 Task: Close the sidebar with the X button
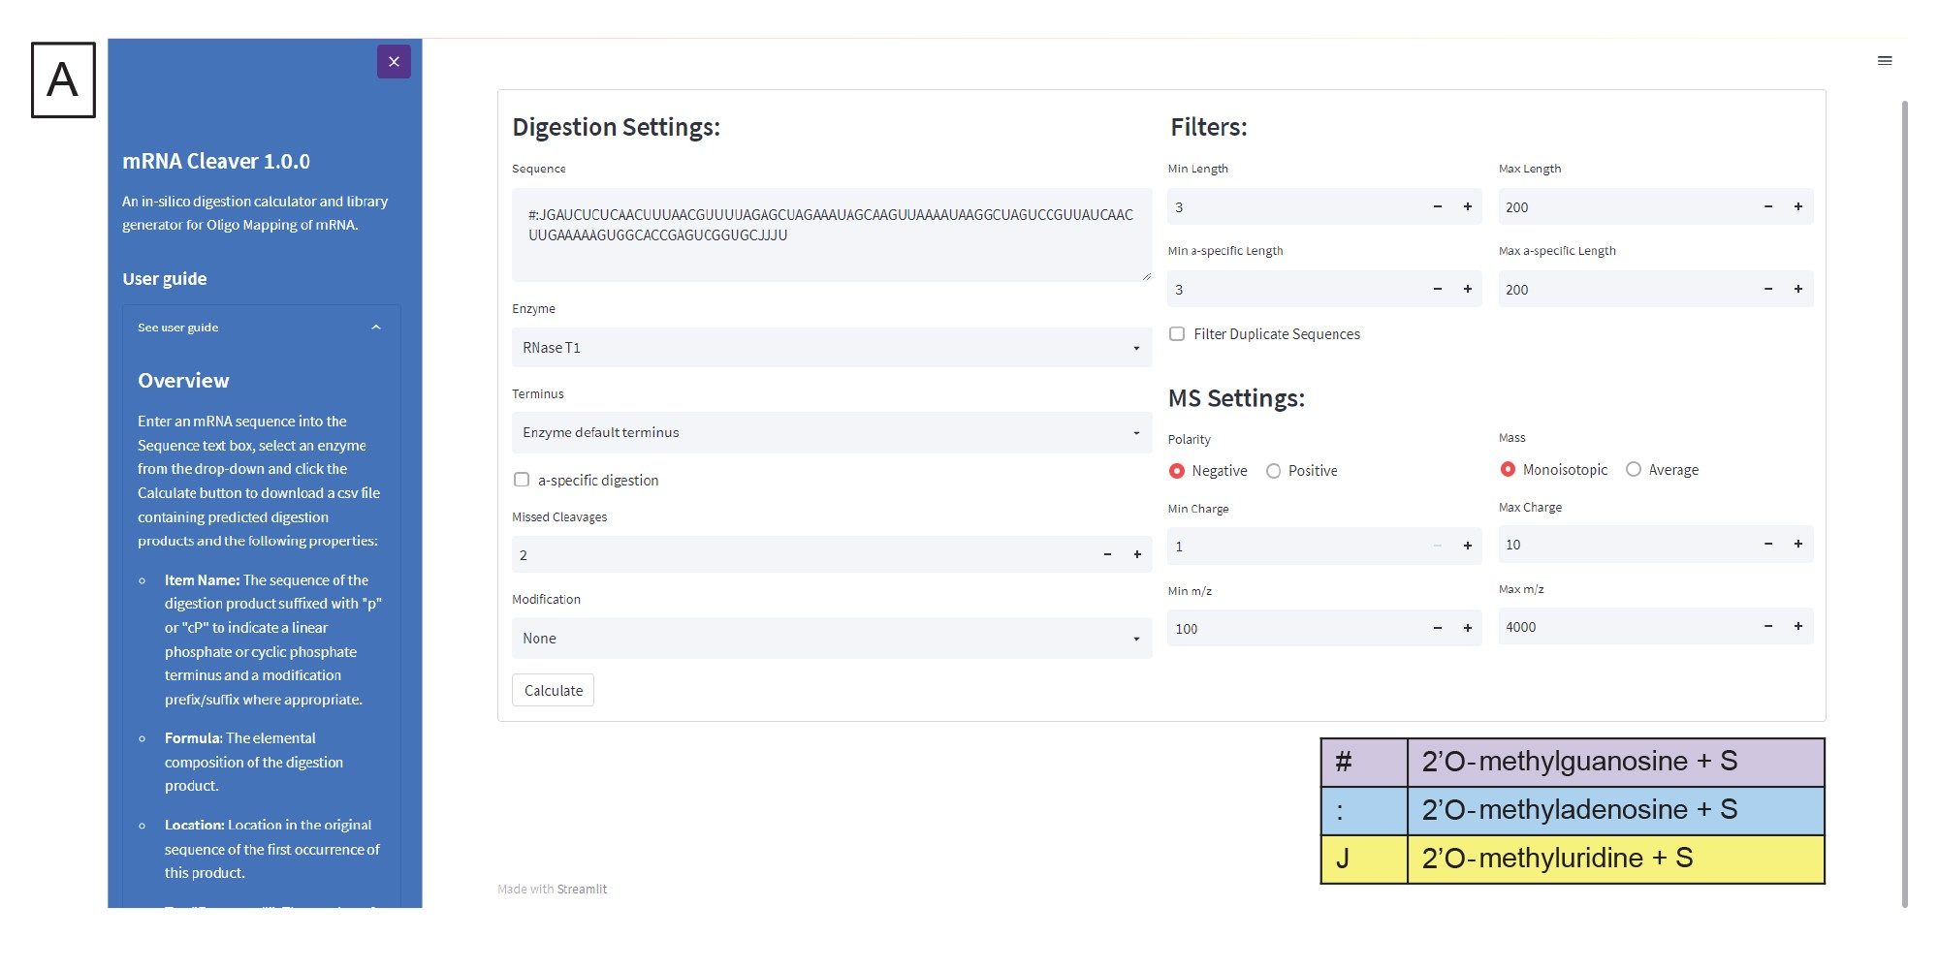tap(394, 62)
